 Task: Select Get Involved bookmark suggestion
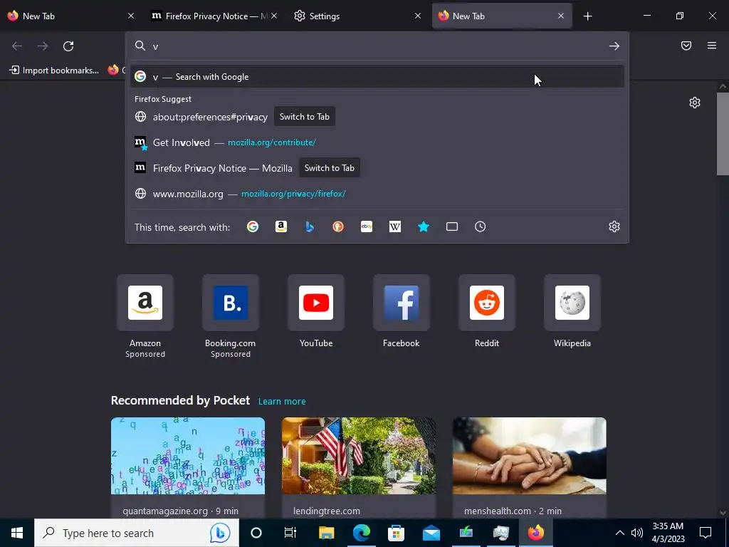point(377,142)
